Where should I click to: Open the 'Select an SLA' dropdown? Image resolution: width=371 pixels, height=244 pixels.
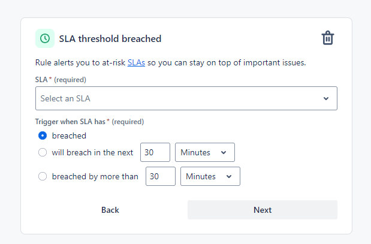click(186, 98)
